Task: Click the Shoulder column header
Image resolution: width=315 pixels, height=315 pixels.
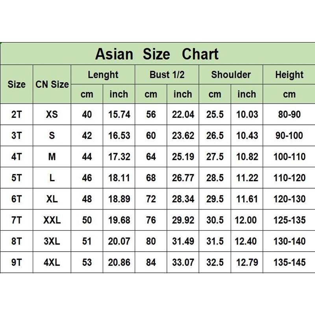Action: pyautogui.click(x=231, y=74)
